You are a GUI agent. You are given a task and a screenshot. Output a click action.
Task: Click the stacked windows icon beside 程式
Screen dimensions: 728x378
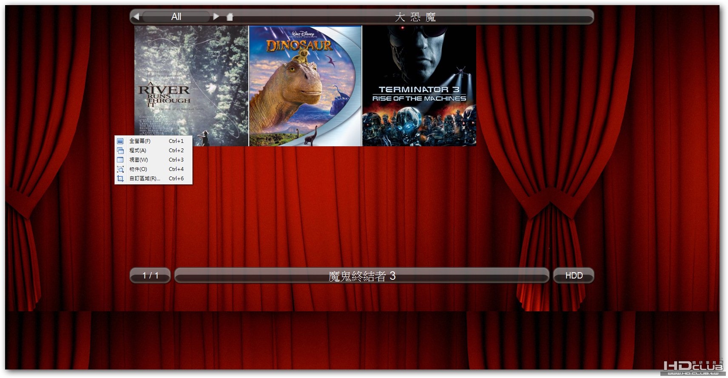pos(120,151)
